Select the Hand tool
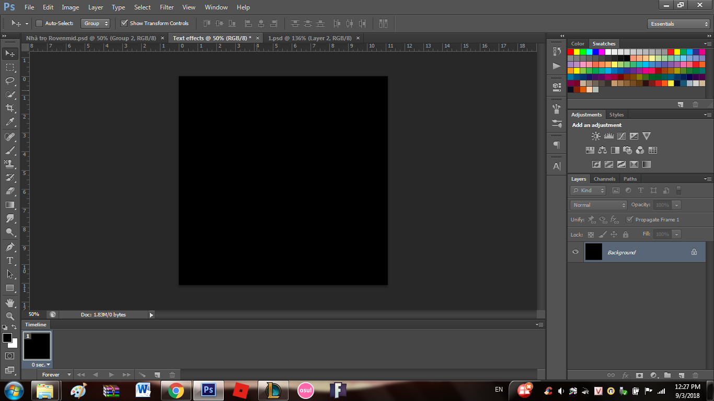Image resolution: width=714 pixels, height=401 pixels. coord(10,302)
